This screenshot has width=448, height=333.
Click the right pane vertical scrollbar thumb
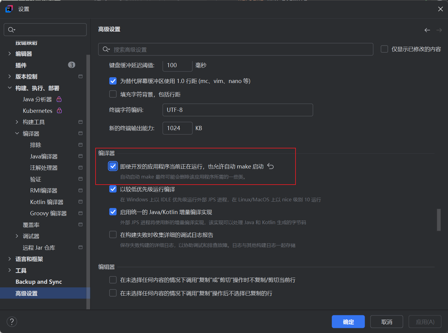point(439,220)
